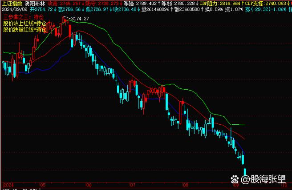Screen dimensions: 292x190
Task: Open the 阴阳布林 indicator name
Action: tap(34, 3)
